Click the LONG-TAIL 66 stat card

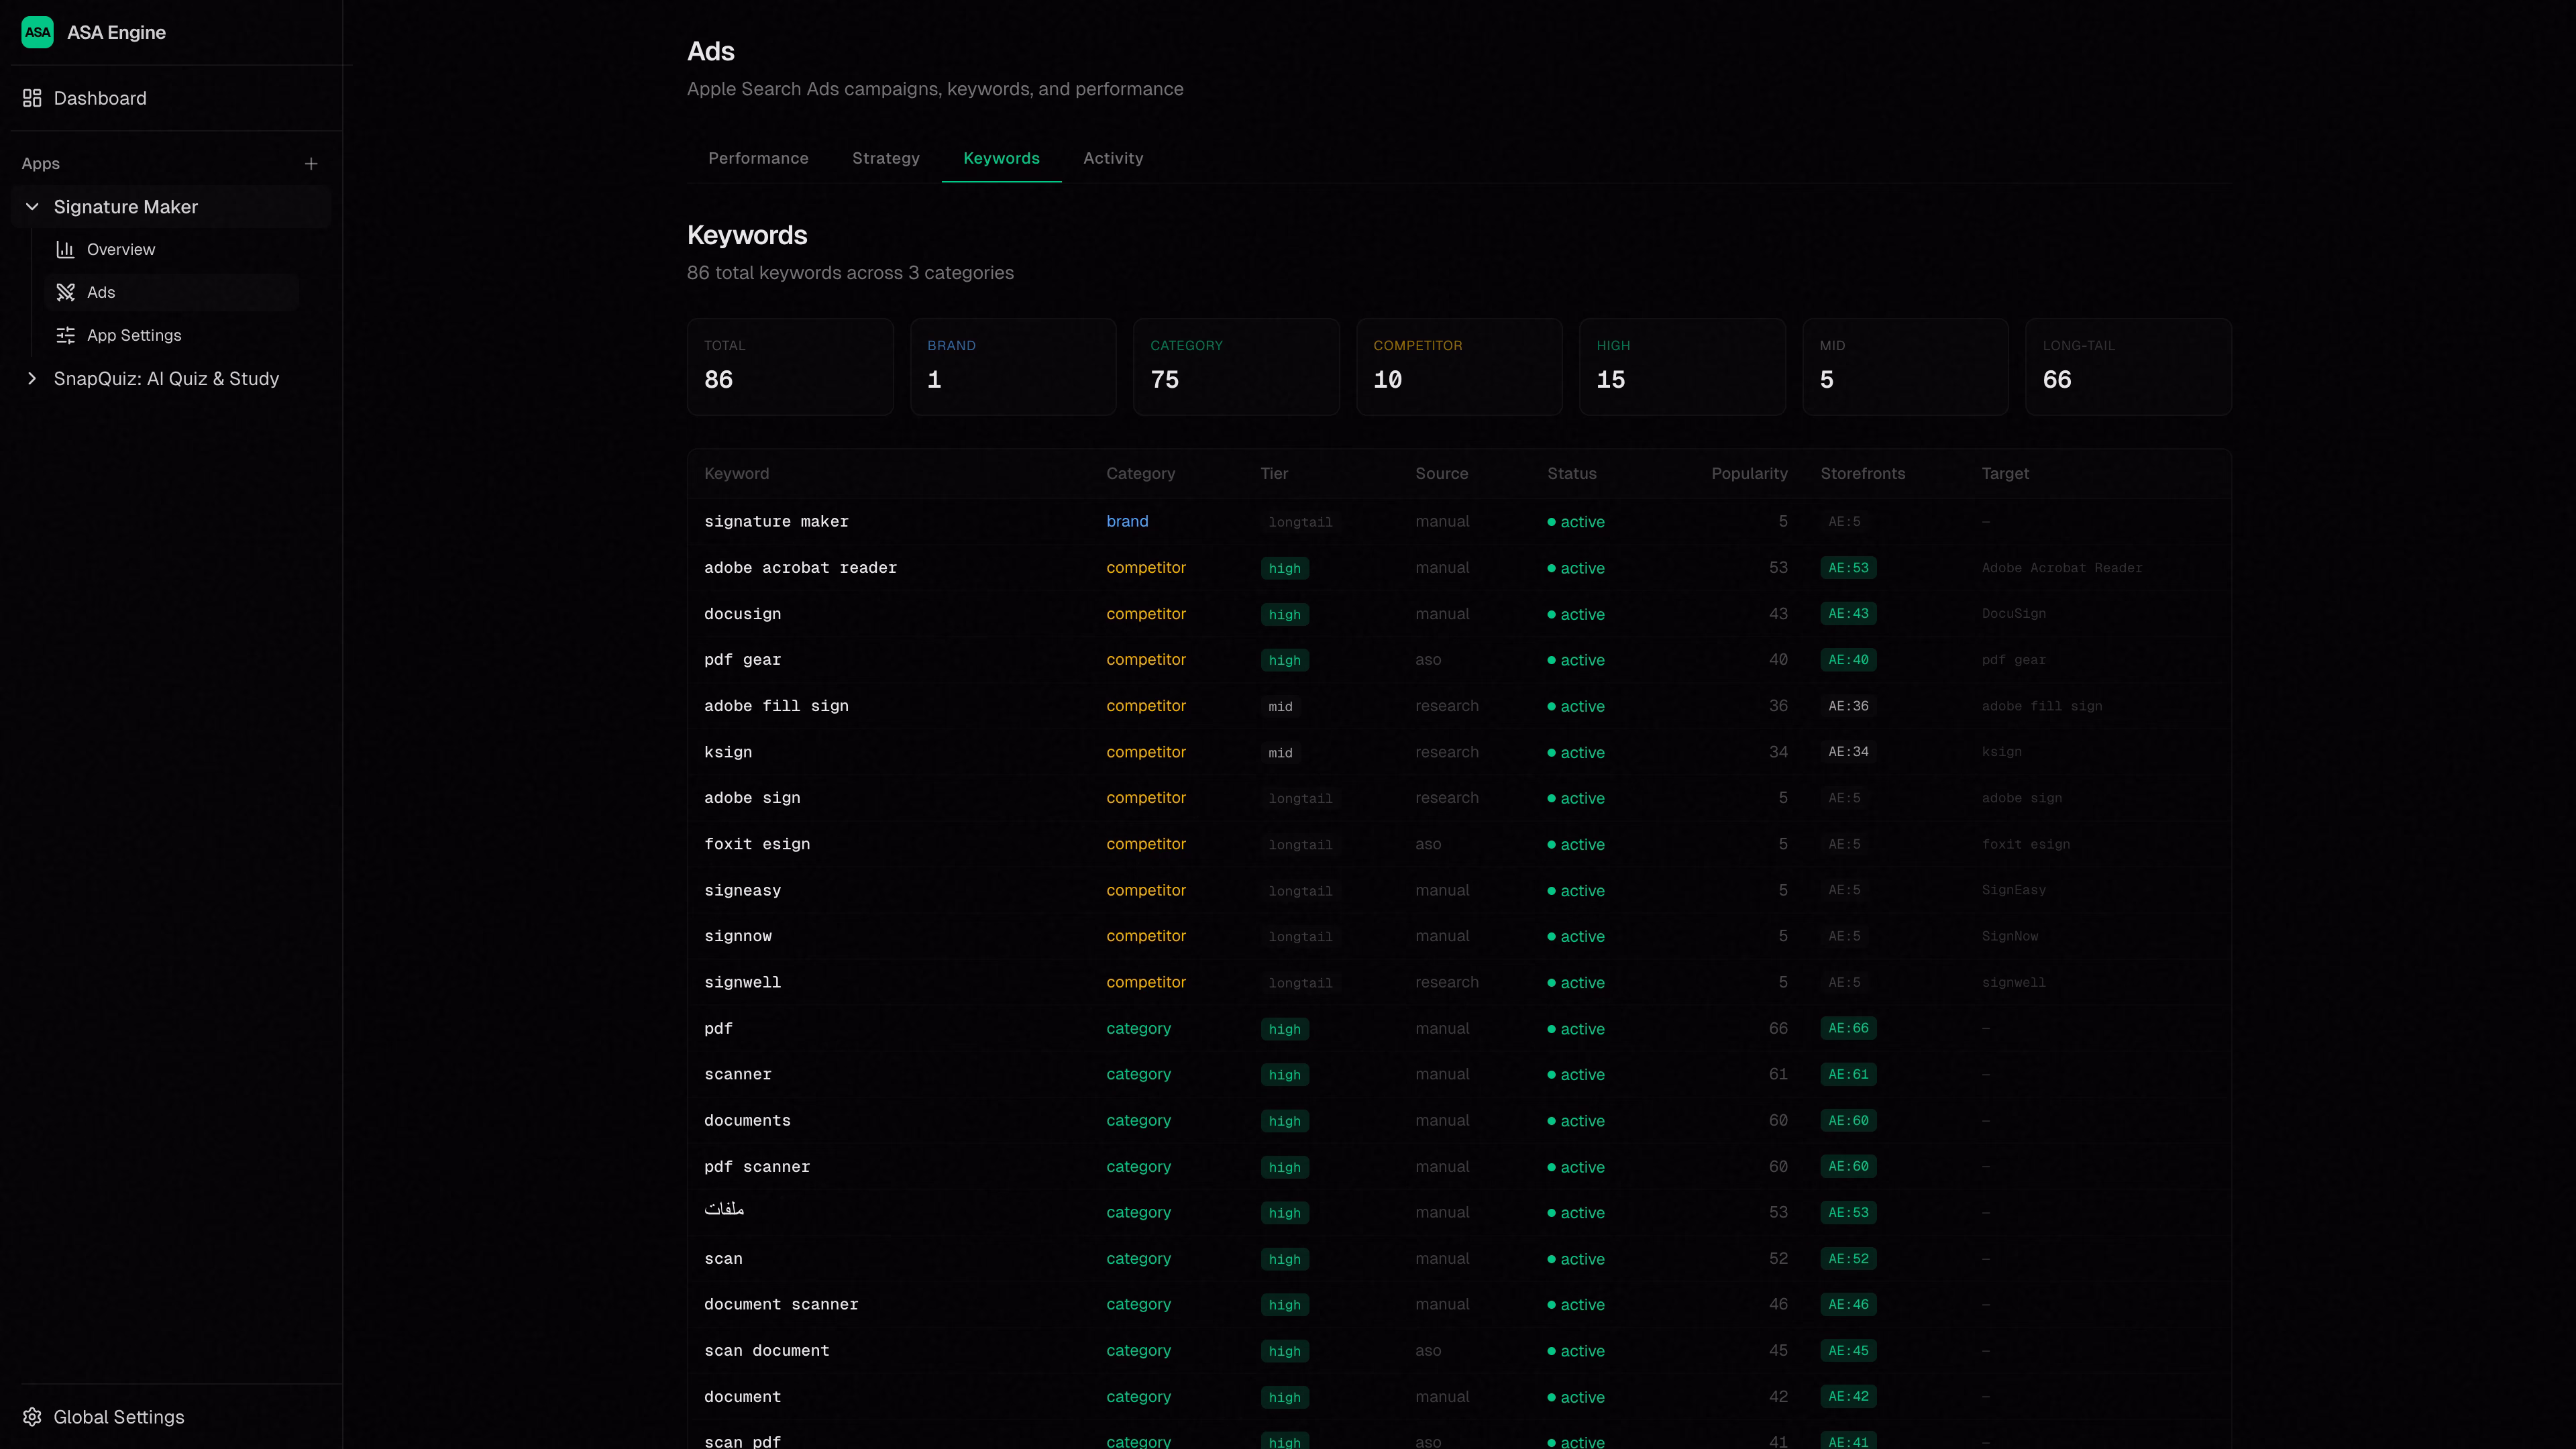(x=2128, y=366)
